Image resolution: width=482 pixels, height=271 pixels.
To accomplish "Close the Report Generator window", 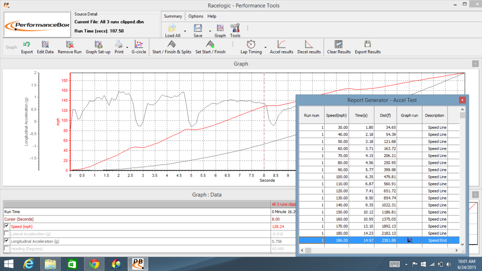I will [x=462, y=100].
